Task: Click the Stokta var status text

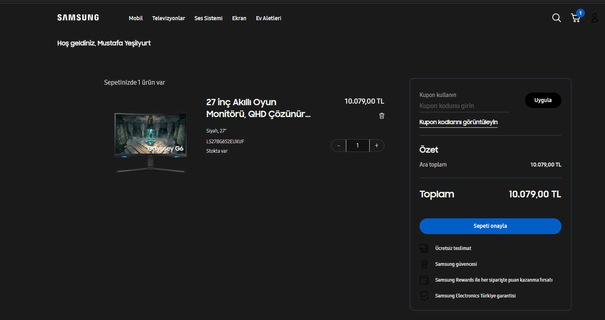Action: click(217, 151)
